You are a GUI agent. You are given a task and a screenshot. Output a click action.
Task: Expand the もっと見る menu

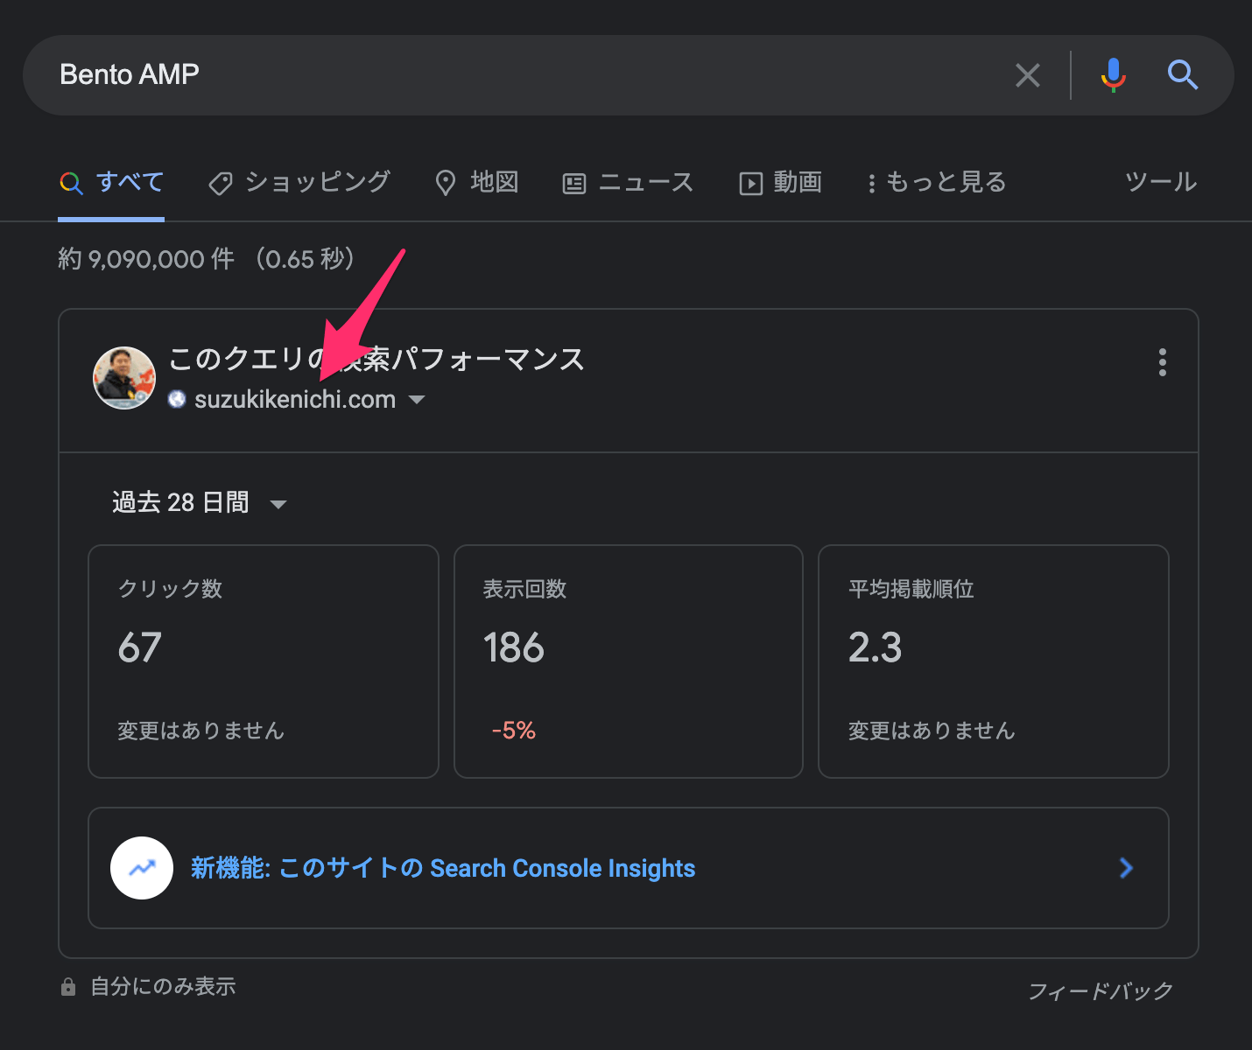pos(937,182)
